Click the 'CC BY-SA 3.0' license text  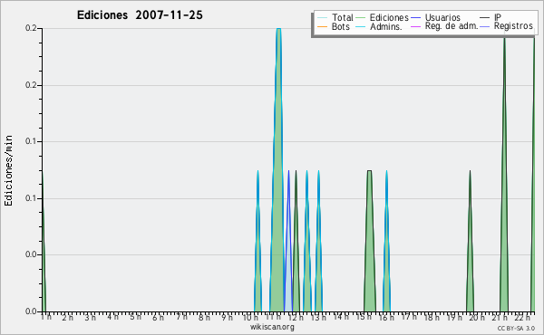click(x=516, y=329)
